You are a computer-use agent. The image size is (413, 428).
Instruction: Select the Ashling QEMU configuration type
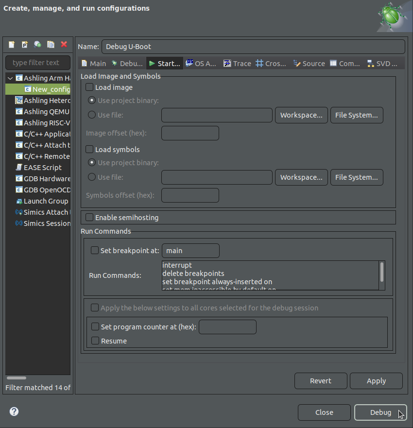[x=46, y=112]
